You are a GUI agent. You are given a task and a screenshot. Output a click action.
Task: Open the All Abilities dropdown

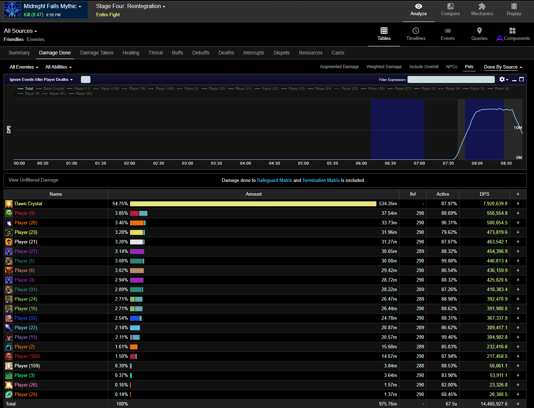pos(58,67)
